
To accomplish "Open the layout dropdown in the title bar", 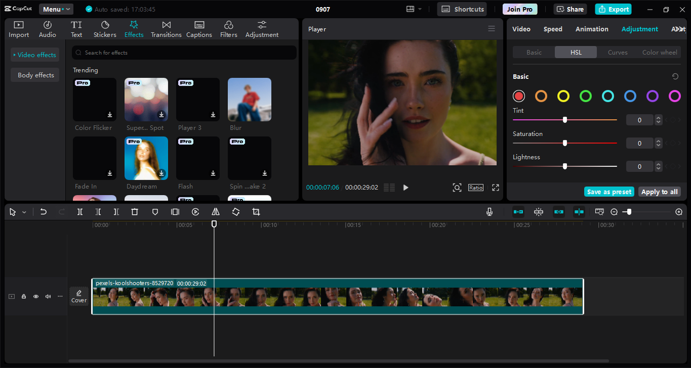I will [414, 9].
